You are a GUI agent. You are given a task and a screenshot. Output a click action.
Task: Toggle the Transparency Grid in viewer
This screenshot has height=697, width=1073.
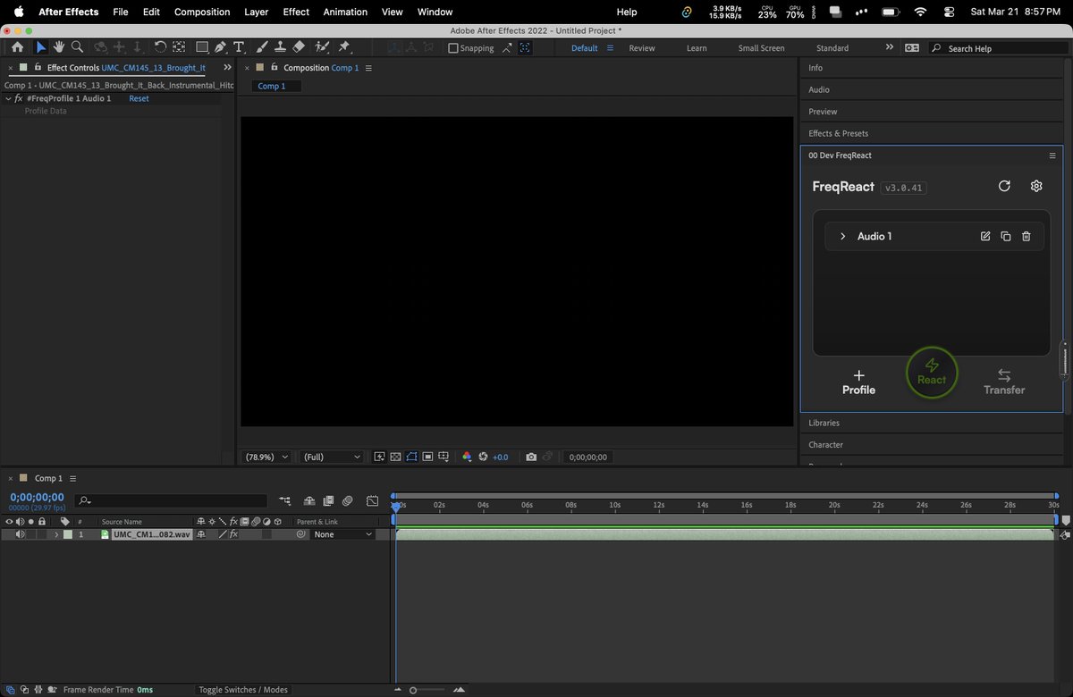(x=395, y=457)
